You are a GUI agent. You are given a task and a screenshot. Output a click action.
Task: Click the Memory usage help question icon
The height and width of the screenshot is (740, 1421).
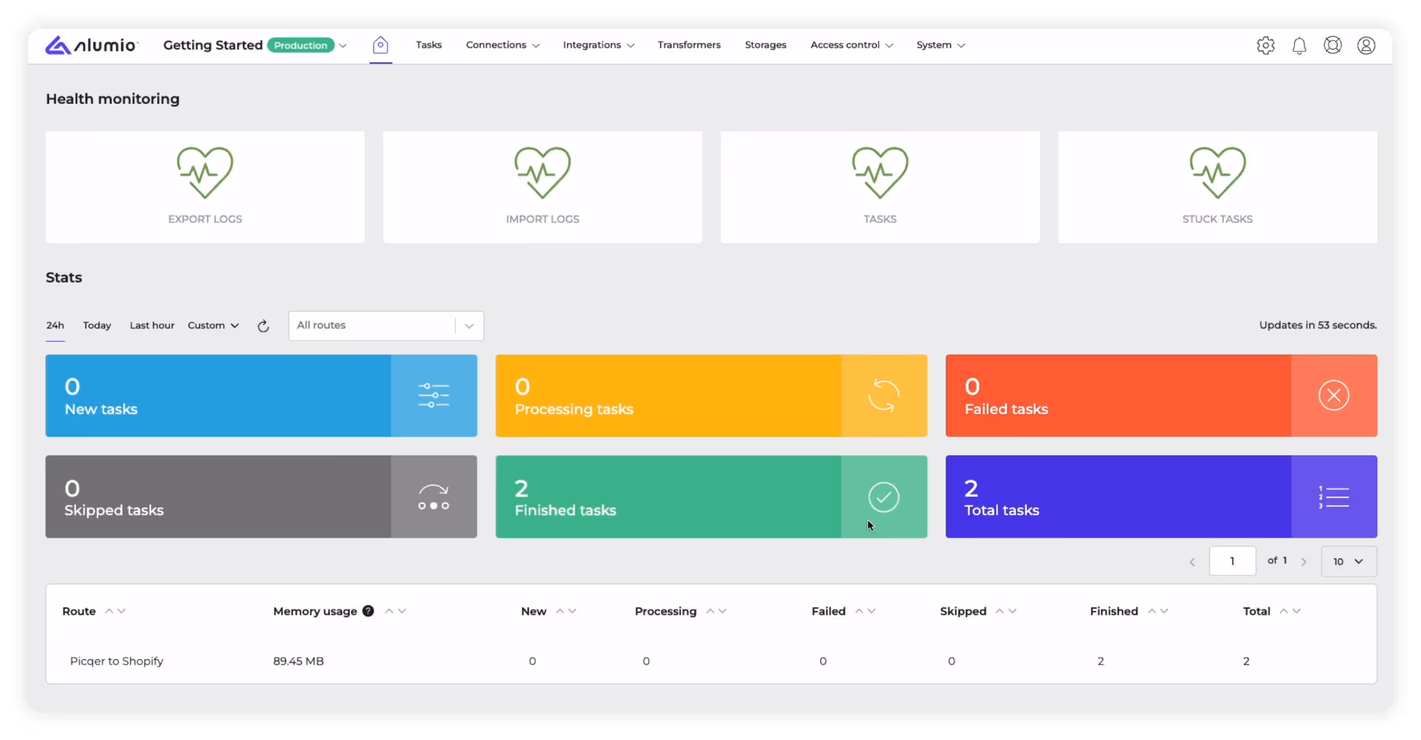pyautogui.click(x=368, y=612)
